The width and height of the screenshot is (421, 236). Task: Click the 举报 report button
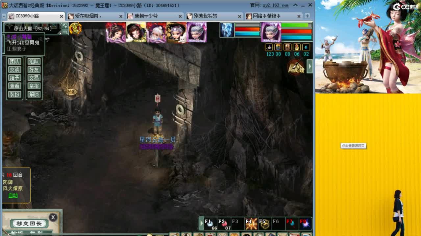click(34, 86)
